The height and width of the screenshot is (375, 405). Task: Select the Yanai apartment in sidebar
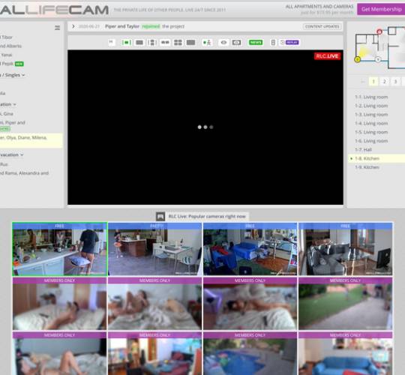coord(6,55)
